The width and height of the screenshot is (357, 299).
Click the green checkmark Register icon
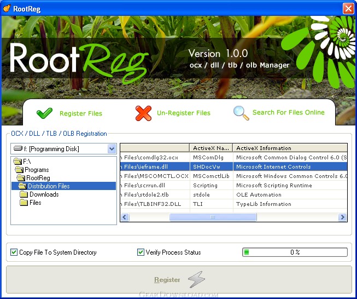[x=44, y=113]
